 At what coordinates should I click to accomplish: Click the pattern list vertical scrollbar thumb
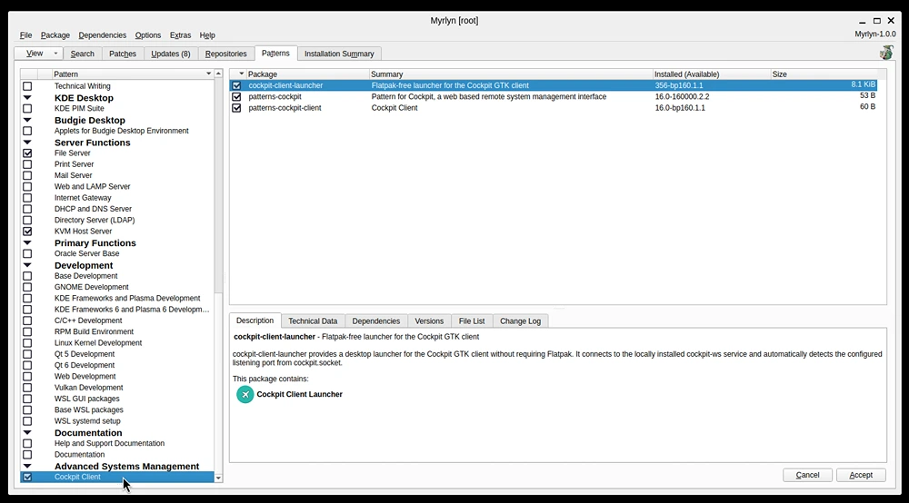pyautogui.click(x=218, y=185)
